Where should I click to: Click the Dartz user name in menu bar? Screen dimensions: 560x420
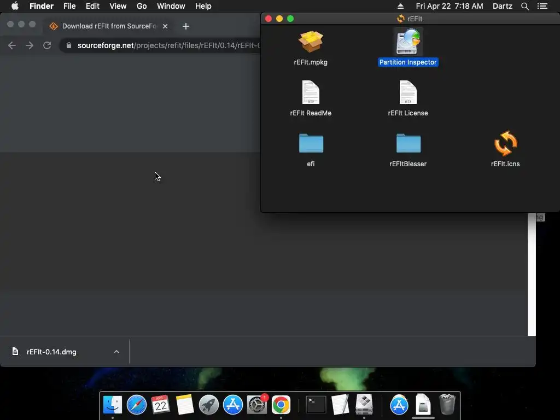[503, 6]
